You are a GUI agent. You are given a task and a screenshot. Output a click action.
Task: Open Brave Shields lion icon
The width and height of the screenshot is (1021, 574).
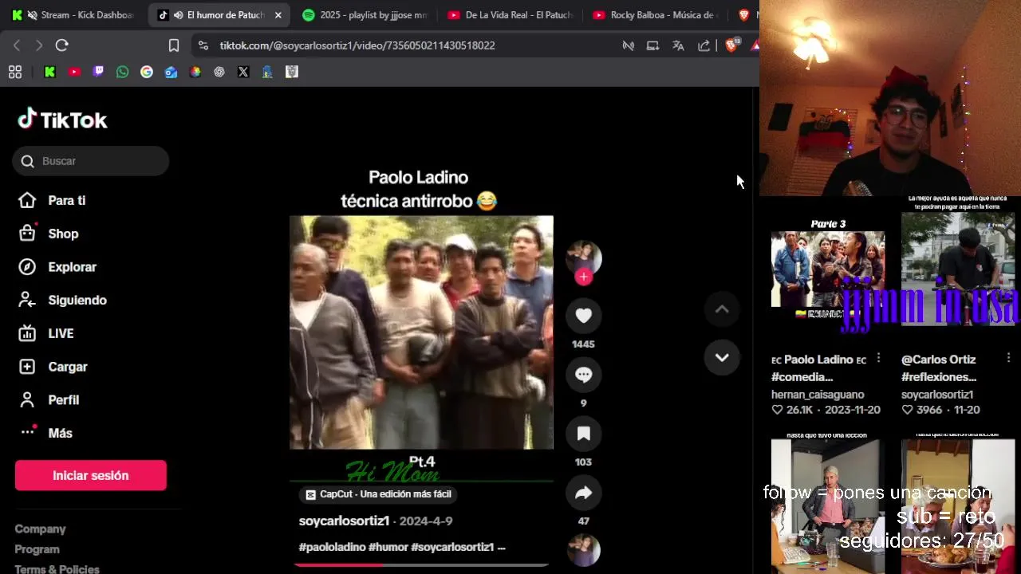point(731,45)
